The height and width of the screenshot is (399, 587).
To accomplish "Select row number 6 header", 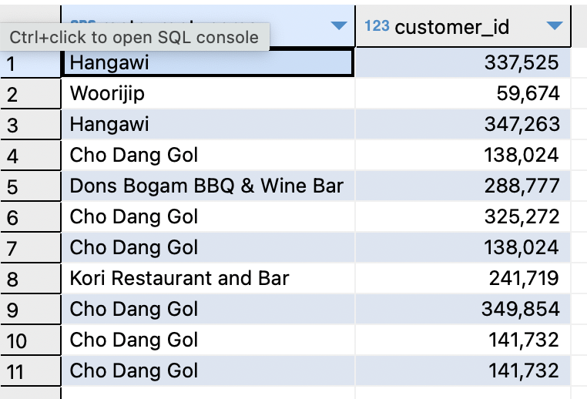I will [x=30, y=217].
